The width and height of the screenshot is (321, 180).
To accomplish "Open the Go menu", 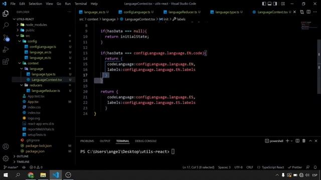I will pyautogui.click(x=59, y=3).
